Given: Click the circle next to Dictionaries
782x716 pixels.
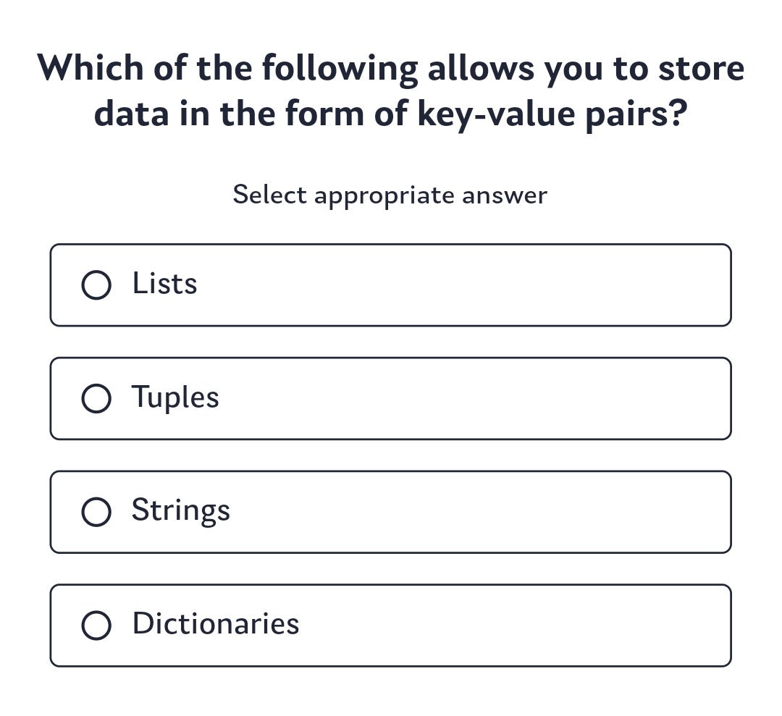Looking at the screenshot, I should click(x=96, y=624).
